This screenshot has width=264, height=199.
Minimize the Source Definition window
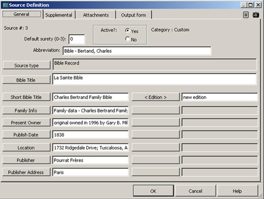coord(244,5)
